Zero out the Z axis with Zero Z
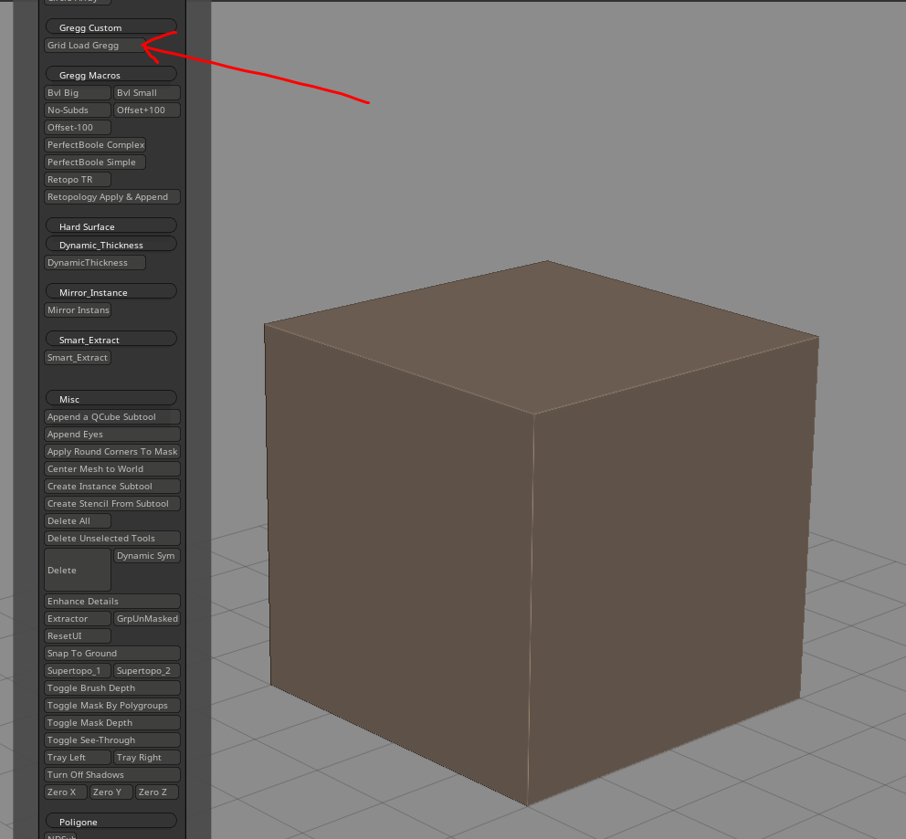Screen dimensions: 906x839 point(155,792)
